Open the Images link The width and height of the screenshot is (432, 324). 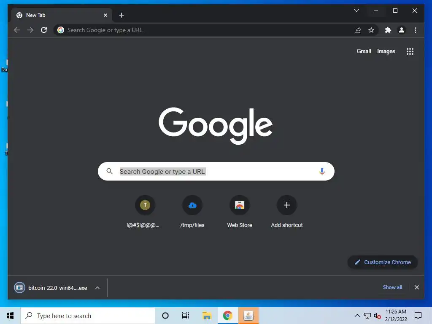pyautogui.click(x=386, y=51)
